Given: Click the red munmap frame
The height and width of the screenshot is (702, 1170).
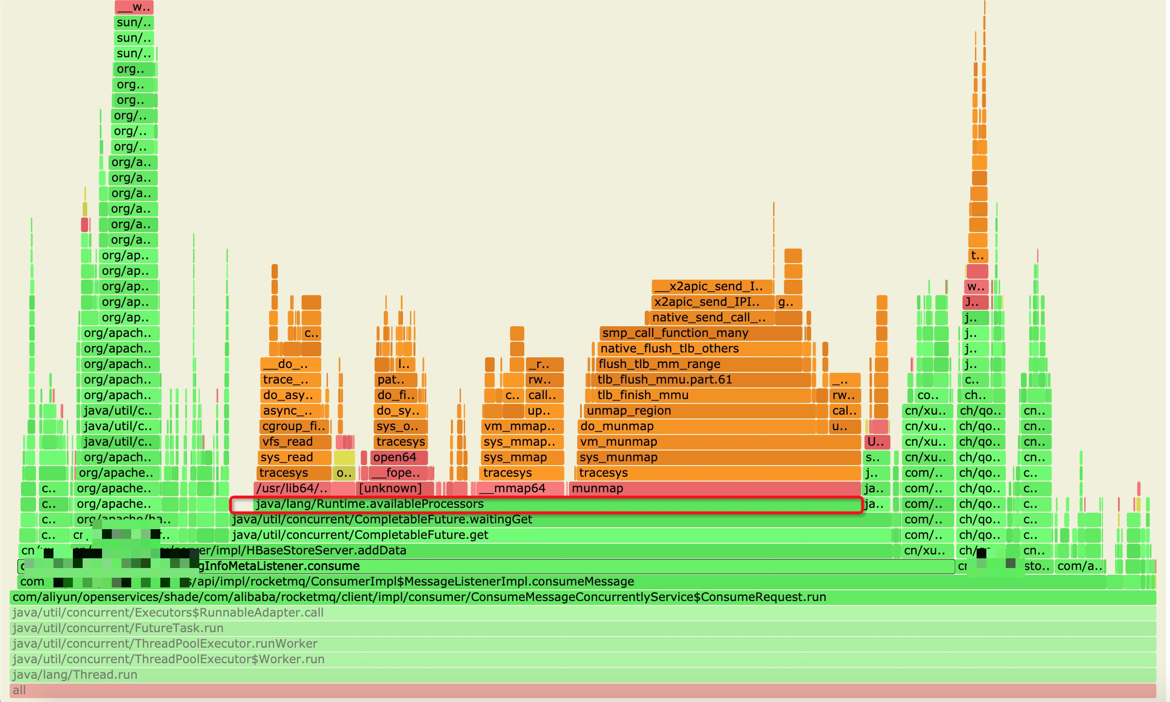Looking at the screenshot, I should (x=715, y=488).
